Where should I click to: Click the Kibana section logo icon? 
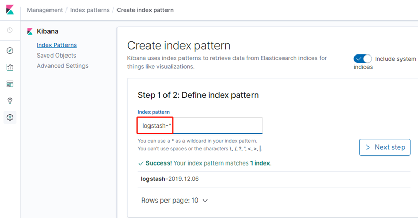click(30, 32)
